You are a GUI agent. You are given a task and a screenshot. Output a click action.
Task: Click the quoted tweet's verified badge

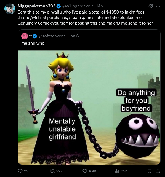pos(35,36)
